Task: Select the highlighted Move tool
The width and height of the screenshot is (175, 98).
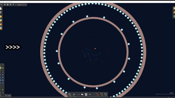Action: coord(1,68)
